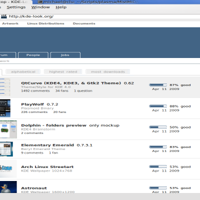Open the Elementary Emerald 0.7.3.1 entry
The image size is (200, 200).
coord(56,145)
